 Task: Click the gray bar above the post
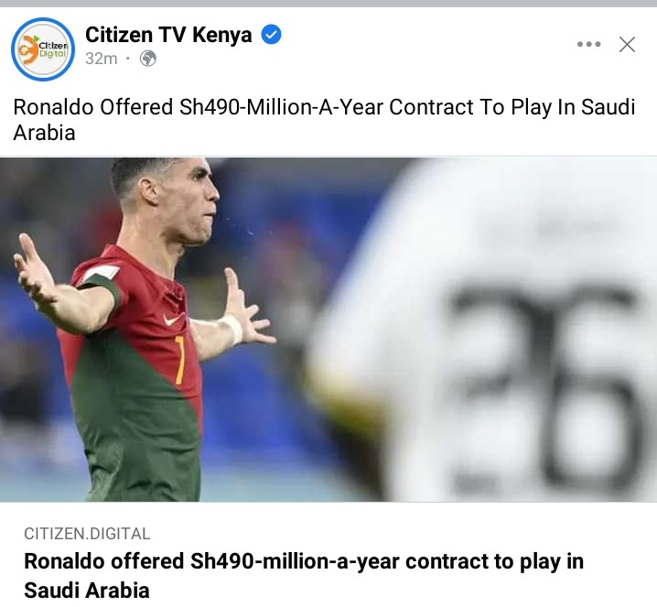pyautogui.click(x=328, y=4)
